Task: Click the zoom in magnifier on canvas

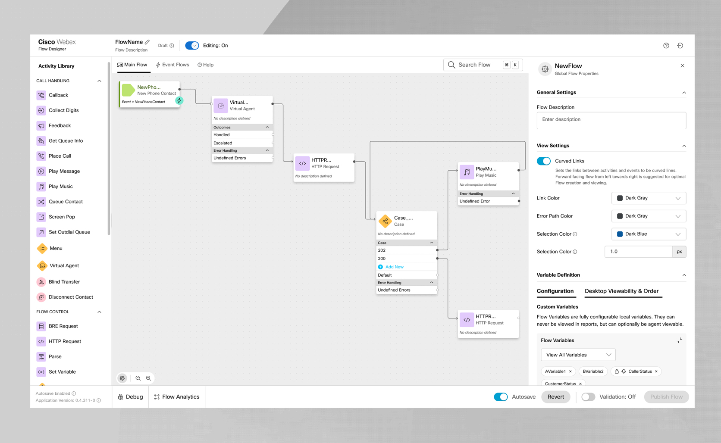Action: pos(148,378)
